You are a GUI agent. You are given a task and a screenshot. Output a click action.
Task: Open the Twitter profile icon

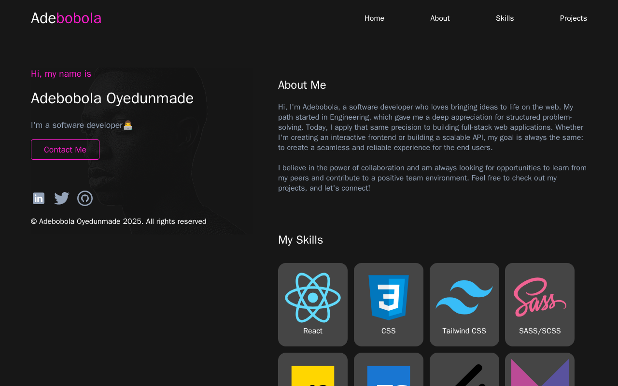(62, 198)
